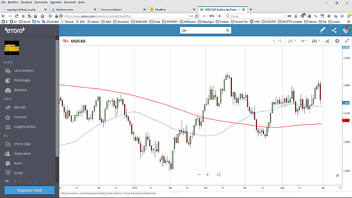The height and width of the screenshot is (198, 352).
Task: Open eToro notifications icon with badge
Action: pyautogui.click(x=346, y=30)
